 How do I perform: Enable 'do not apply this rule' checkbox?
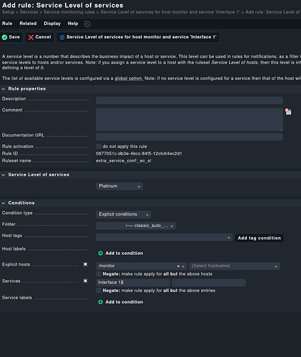pos(98,146)
